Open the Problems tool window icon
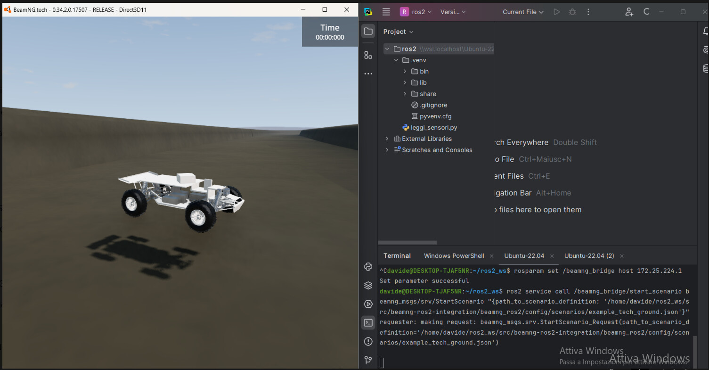 click(x=368, y=341)
